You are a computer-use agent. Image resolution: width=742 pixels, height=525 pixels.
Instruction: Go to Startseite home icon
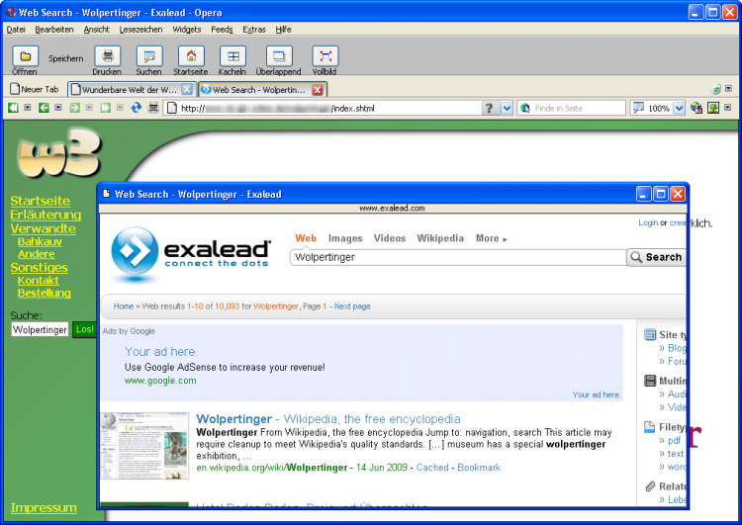[190, 56]
